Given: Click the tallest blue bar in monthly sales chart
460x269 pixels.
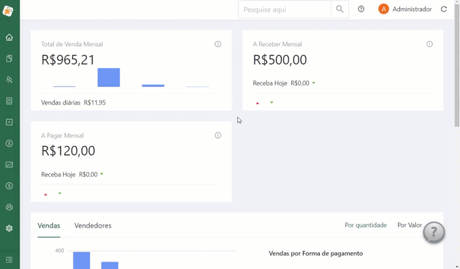Looking at the screenshot, I should [x=109, y=77].
